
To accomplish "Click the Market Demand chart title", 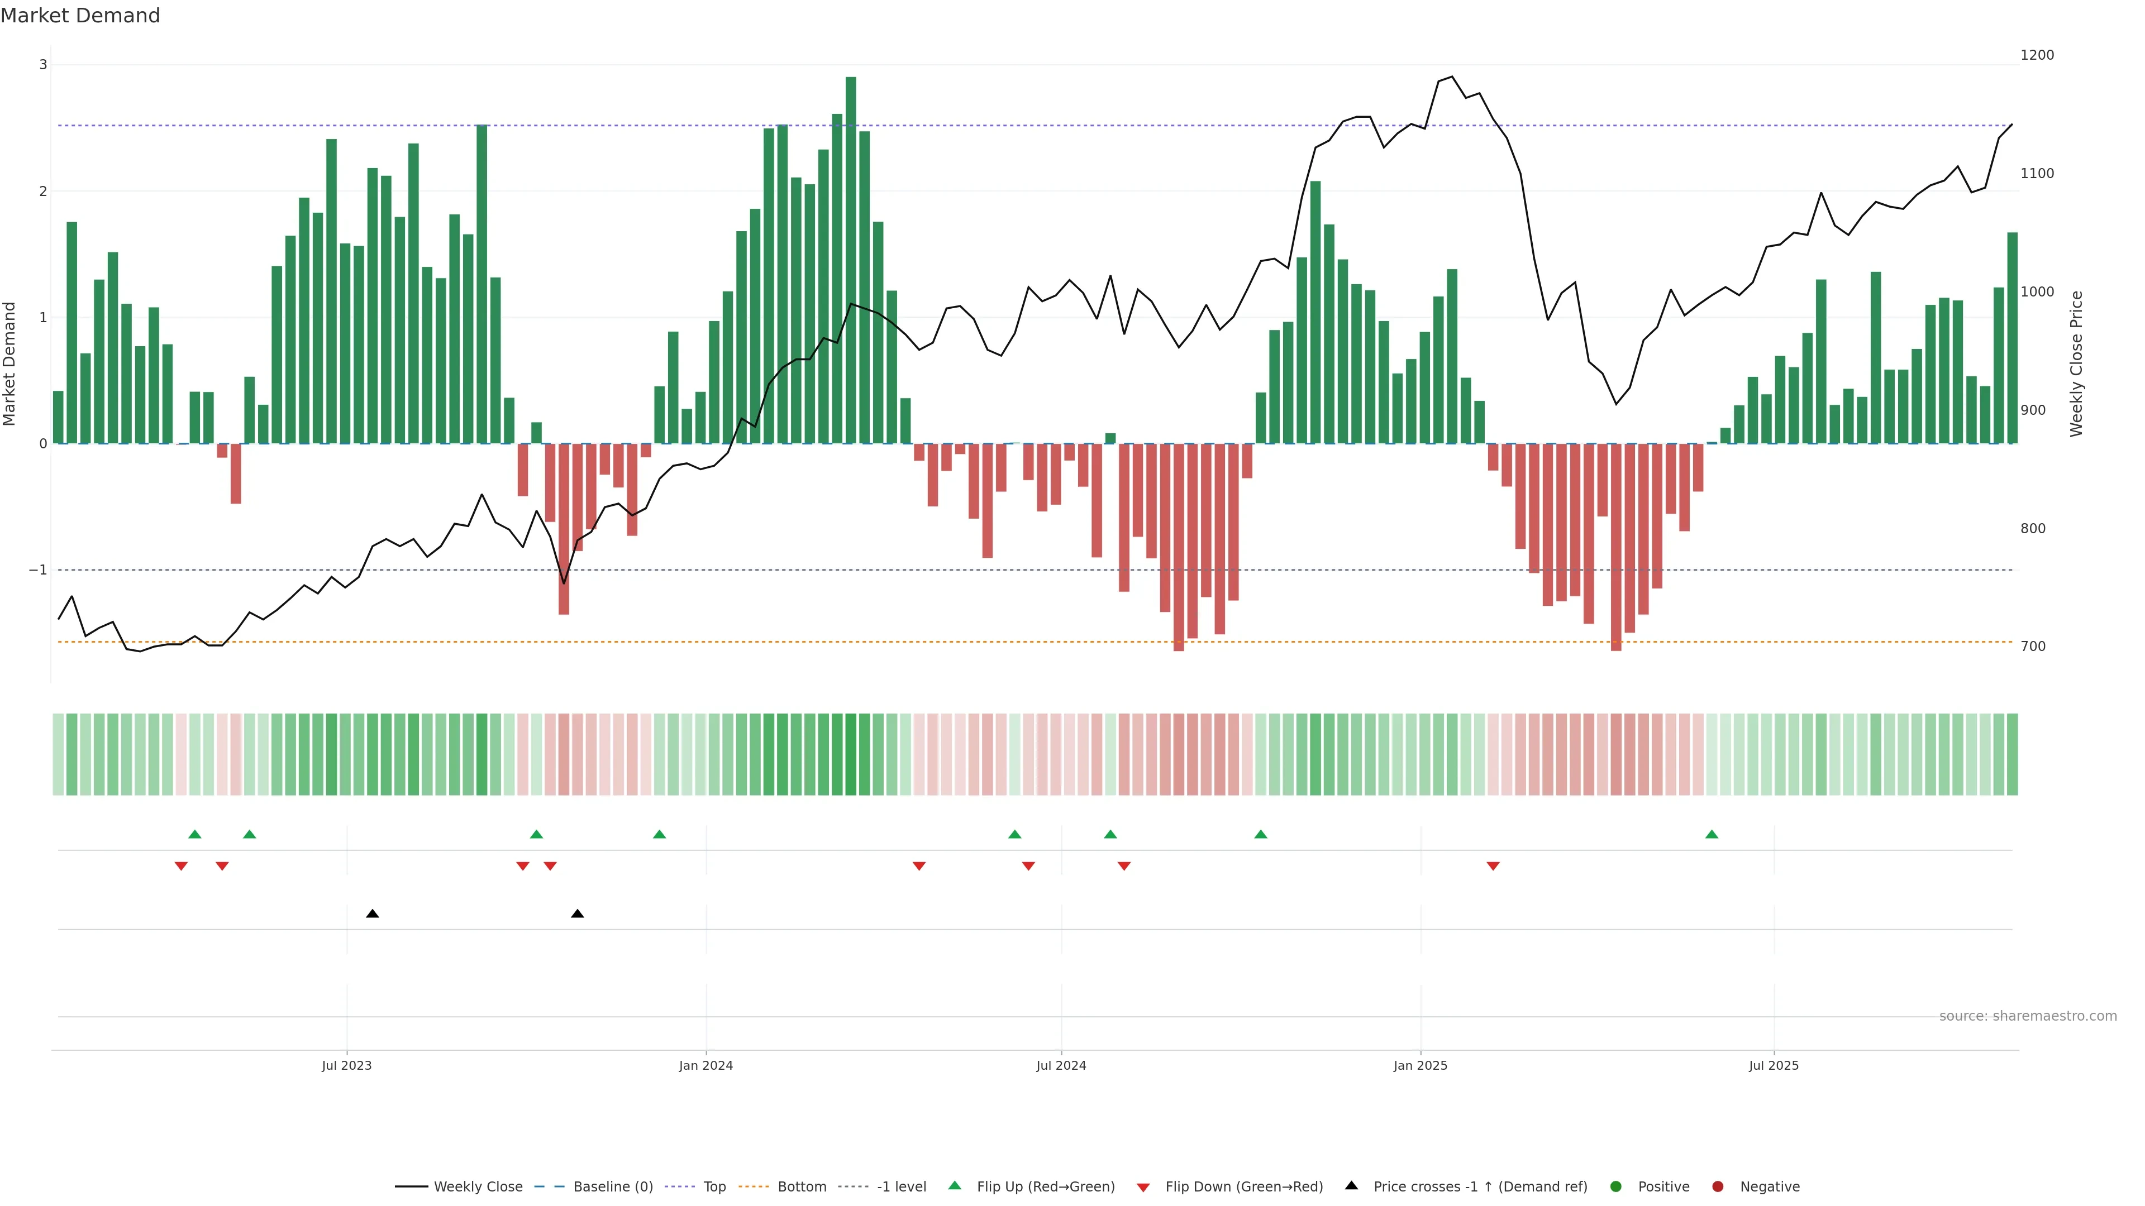I will pos(80,16).
